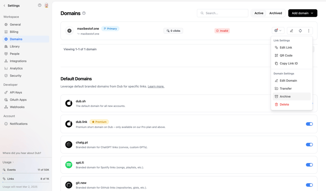Open the gear settings dropdown on maxibestof.one
Screen dimensions: 326x191
[278, 31]
